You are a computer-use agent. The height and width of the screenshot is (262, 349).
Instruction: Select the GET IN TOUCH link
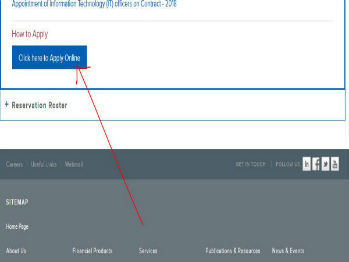pos(251,164)
